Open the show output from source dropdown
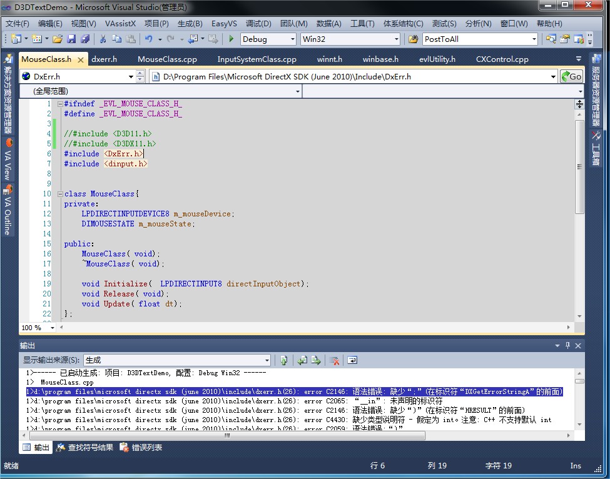 point(267,360)
